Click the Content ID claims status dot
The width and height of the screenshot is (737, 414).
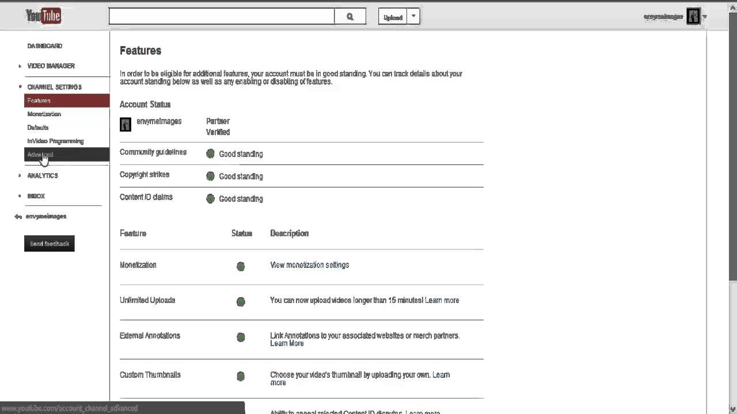point(210,198)
